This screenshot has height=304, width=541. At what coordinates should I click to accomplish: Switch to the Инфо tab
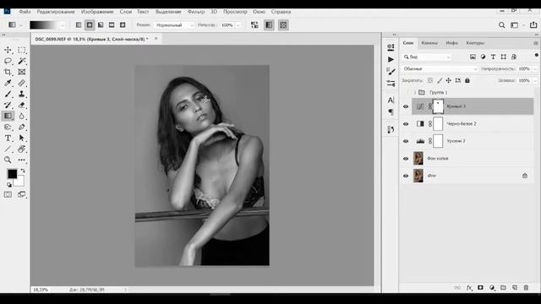coord(451,43)
